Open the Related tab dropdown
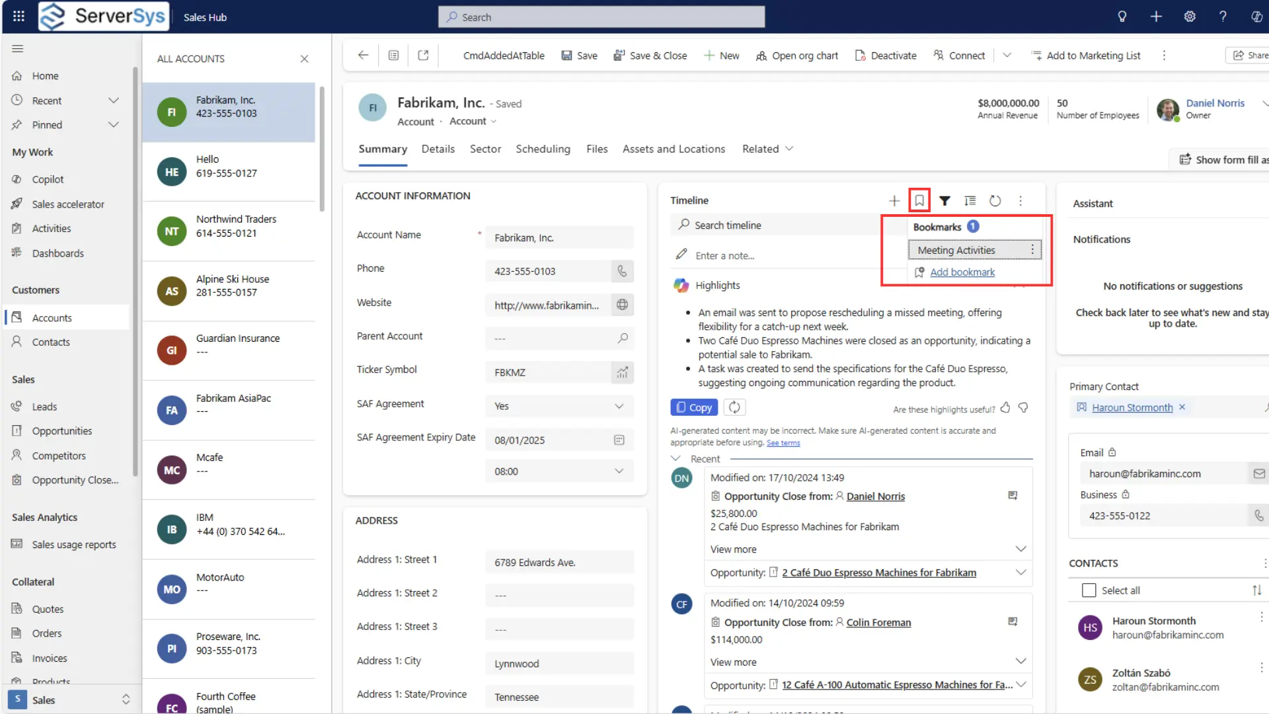Image resolution: width=1269 pixels, height=714 pixels. click(790, 149)
